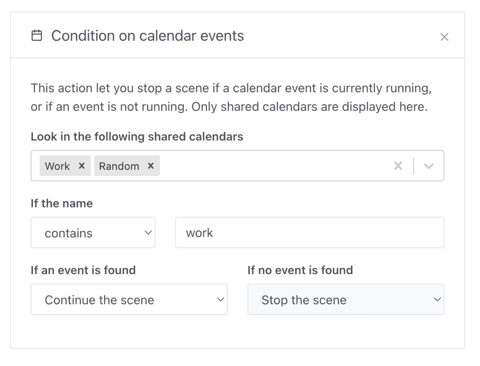Click the 'If the name' section label

(61, 203)
